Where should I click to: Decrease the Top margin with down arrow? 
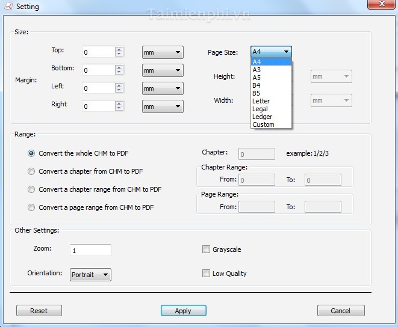click(x=119, y=54)
